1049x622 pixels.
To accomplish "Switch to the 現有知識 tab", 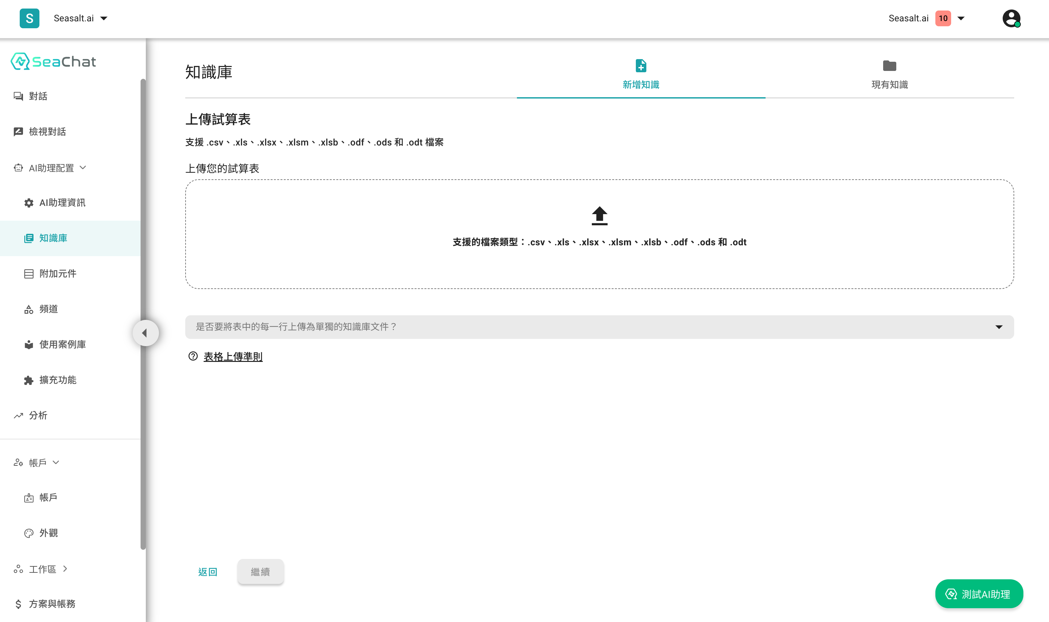I will 889,75.
